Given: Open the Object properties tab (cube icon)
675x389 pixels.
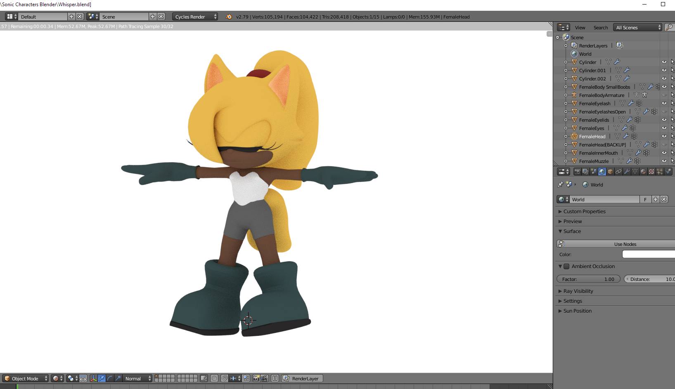Looking at the screenshot, I should point(610,172).
